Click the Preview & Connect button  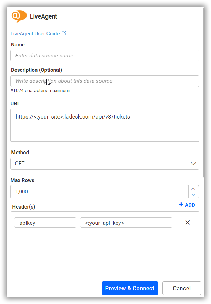pos(130,288)
